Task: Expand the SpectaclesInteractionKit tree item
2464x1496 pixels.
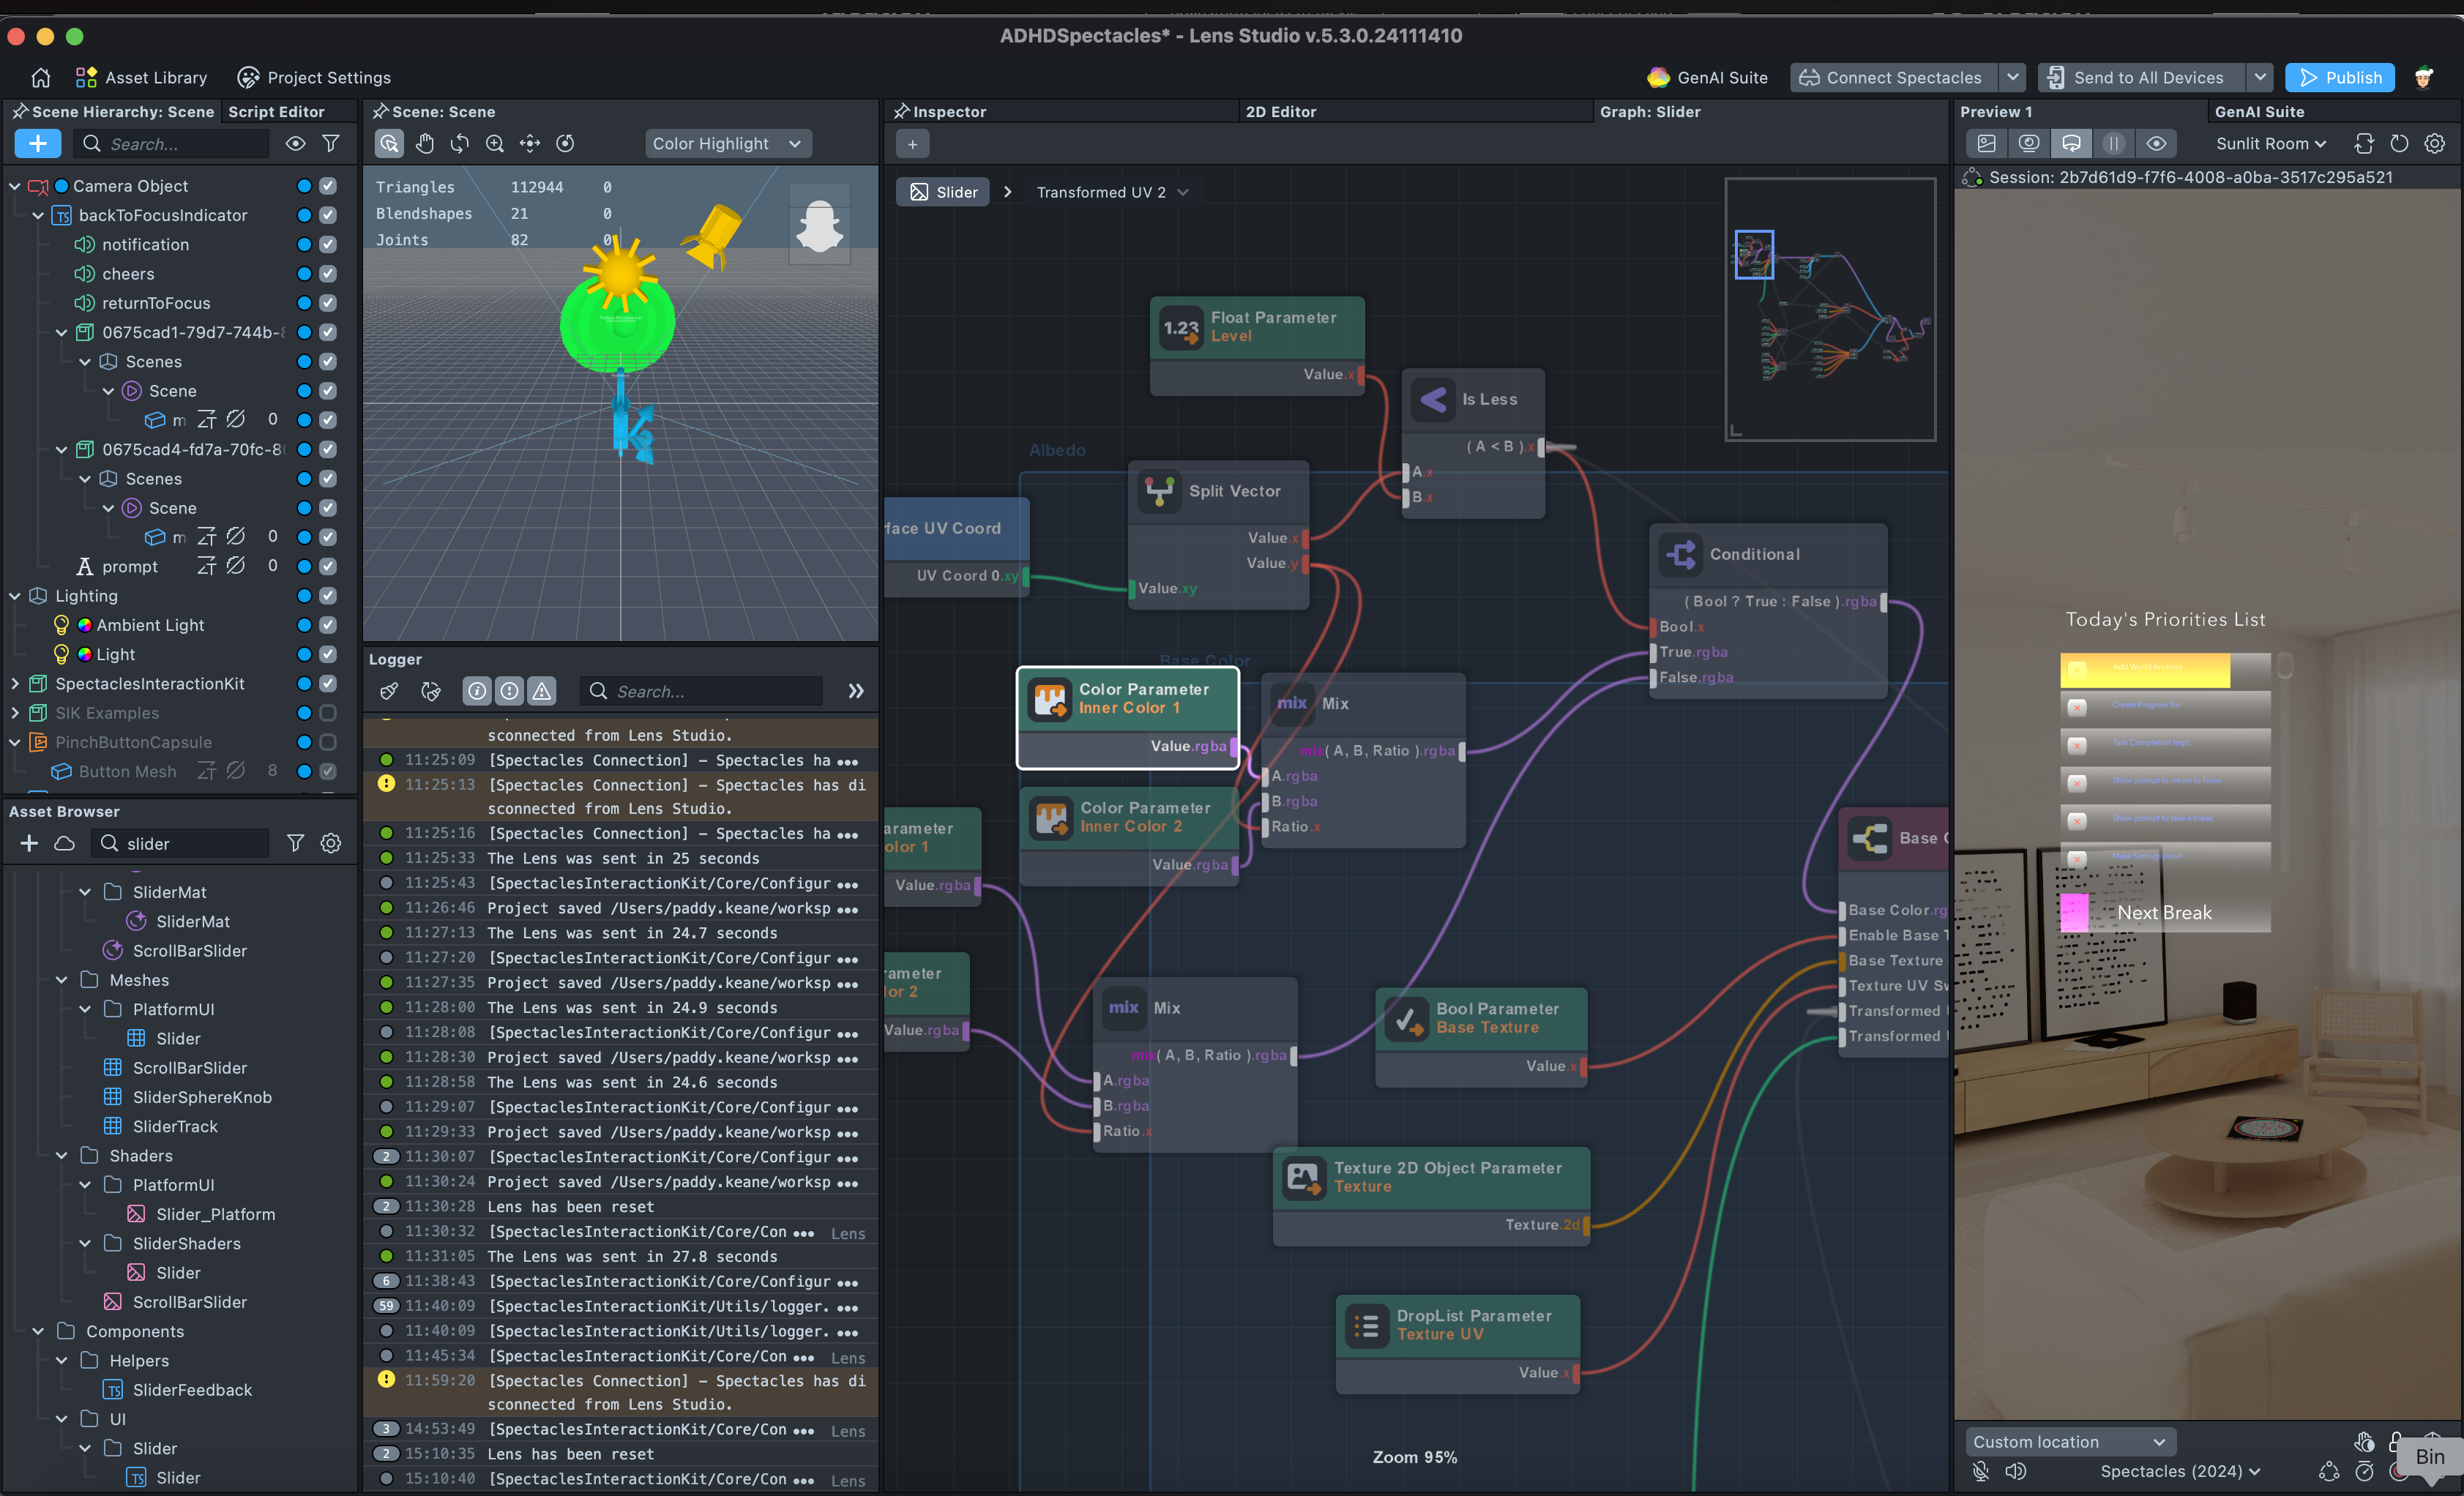Action: click(15, 684)
